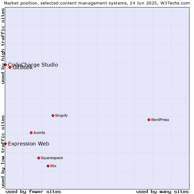Click the Expression Web red data point
The width and height of the screenshot is (194, 194).
5,144
